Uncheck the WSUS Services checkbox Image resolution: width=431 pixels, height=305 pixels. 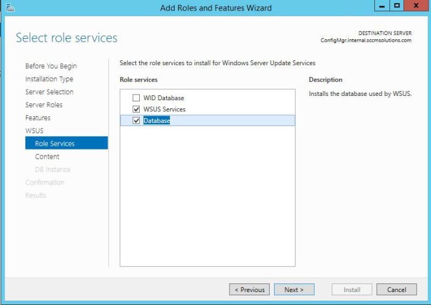(x=136, y=109)
